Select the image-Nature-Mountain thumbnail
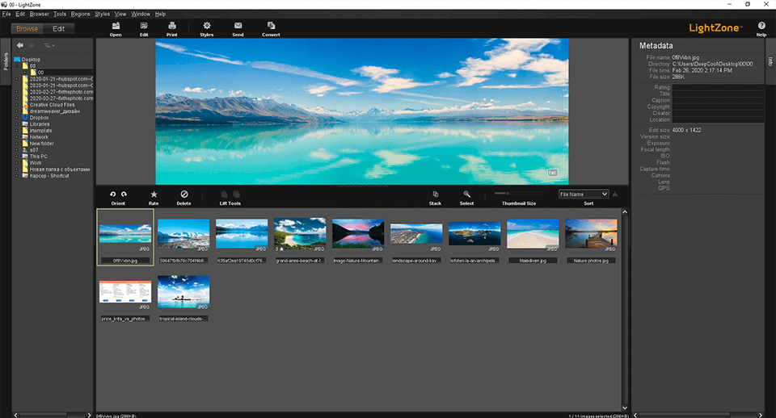776x418 pixels. [358, 235]
